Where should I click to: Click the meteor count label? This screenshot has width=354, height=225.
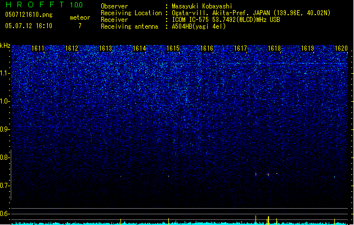pos(80,17)
